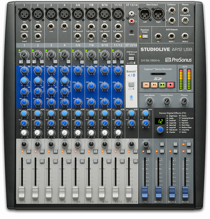210x219 pixels.
Task: Toggle the guitar instrument button on channel 1
Action: pos(21,62)
